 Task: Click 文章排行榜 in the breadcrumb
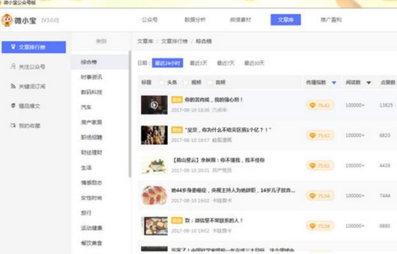point(174,41)
